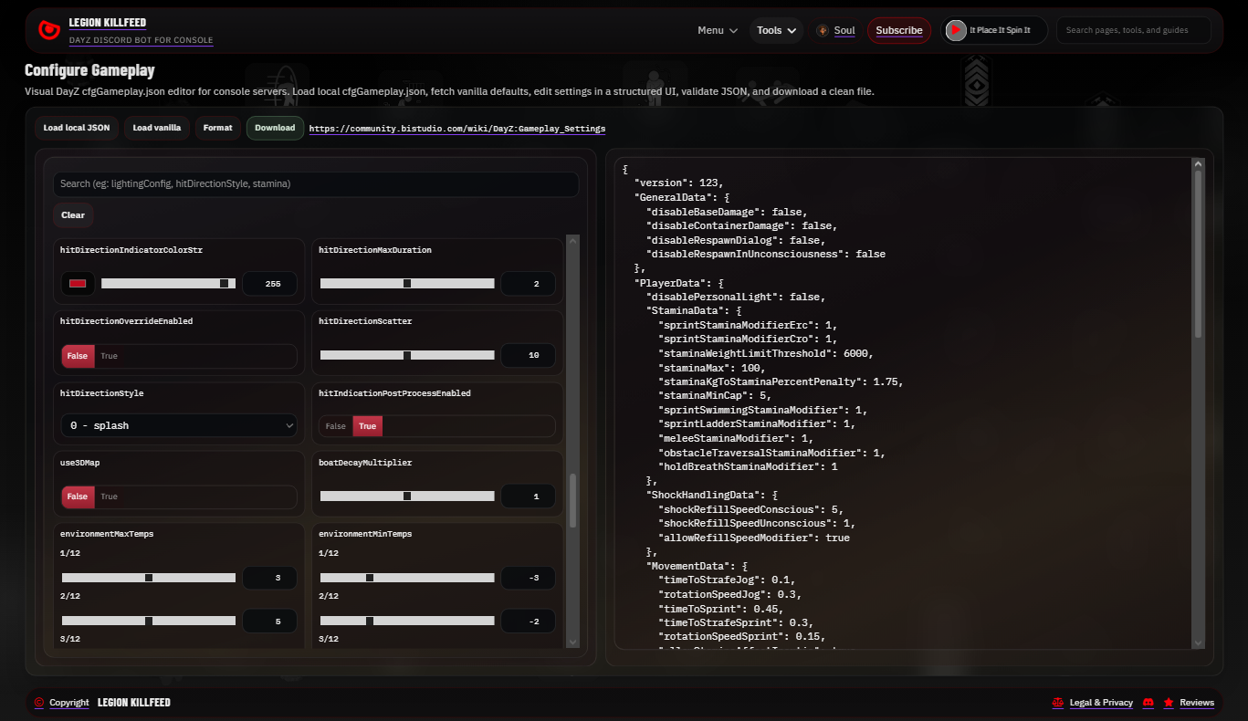Click the environmentMaxTemps 1/12 slider
Viewport: 1248px width, 721px height.
tap(149, 578)
